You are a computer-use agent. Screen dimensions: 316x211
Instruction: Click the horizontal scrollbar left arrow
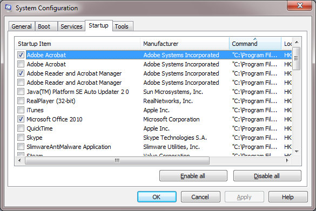tap(19, 160)
